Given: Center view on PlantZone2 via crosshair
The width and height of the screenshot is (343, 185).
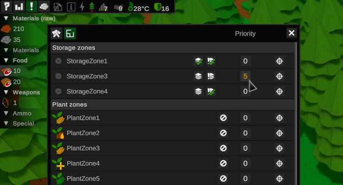Looking at the screenshot, I should tap(279, 133).
